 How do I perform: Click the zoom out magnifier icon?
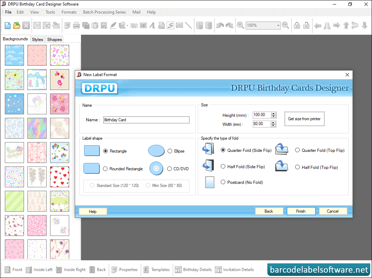[x=285, y=25]
